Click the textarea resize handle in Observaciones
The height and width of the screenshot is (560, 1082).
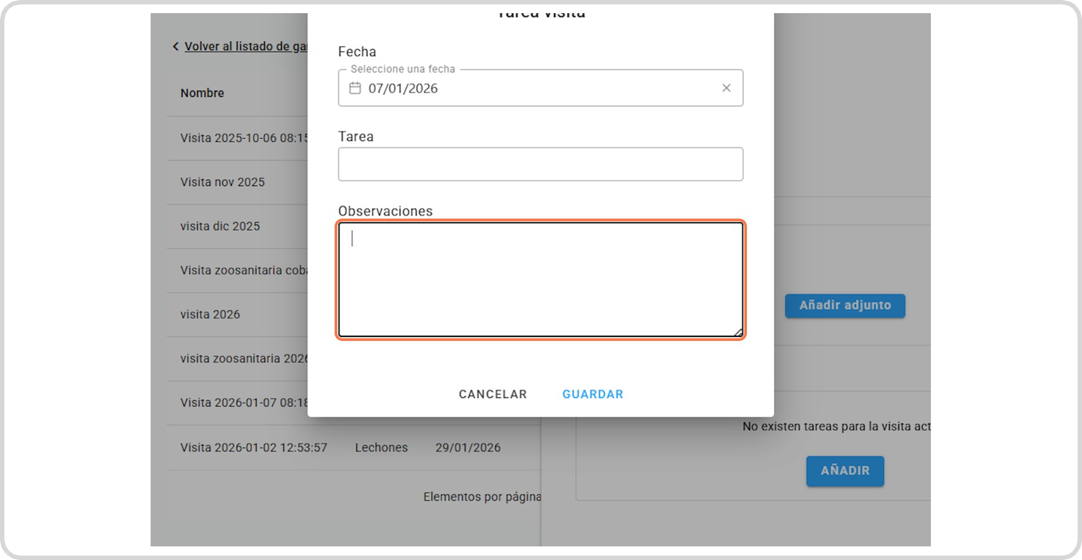(738, 332)
